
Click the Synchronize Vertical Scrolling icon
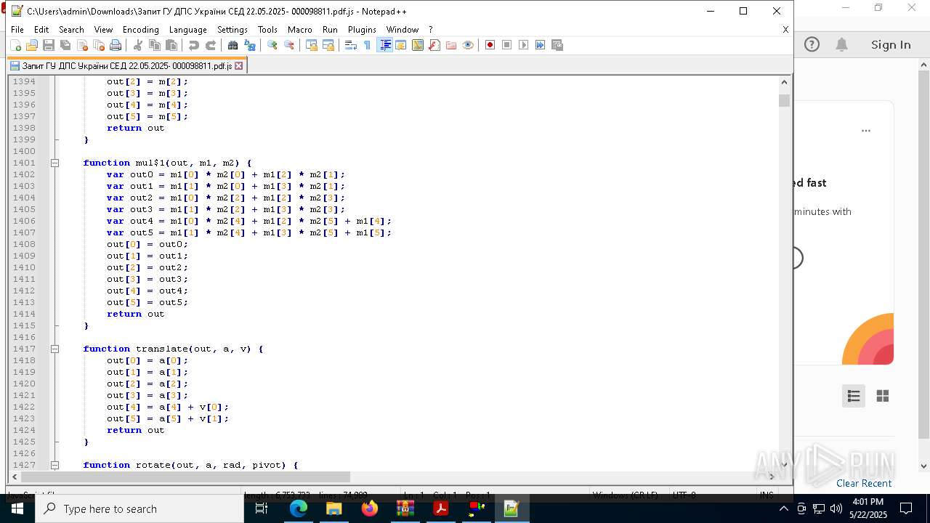[312, 45]
